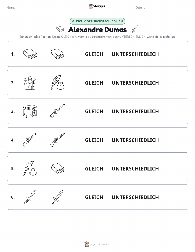This screenshot has height=252, width=195.
Task: Click the musket icon in row 3
Action: pyautogui.click(x=57, y=111)
